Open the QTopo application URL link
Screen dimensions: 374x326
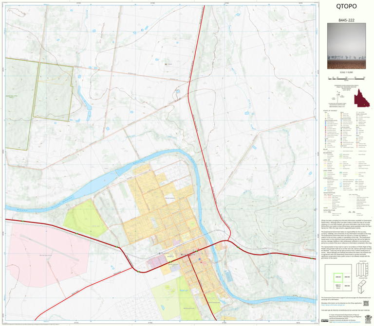pyautogui.click(x=333, y=305)
